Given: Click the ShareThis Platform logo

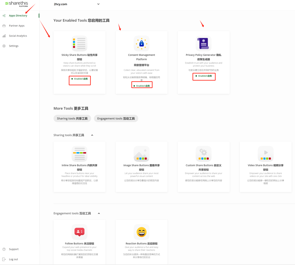Looking at the screenshot, I should tap(17, 4).
